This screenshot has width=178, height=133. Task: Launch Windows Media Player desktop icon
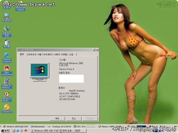coord(7,97)
